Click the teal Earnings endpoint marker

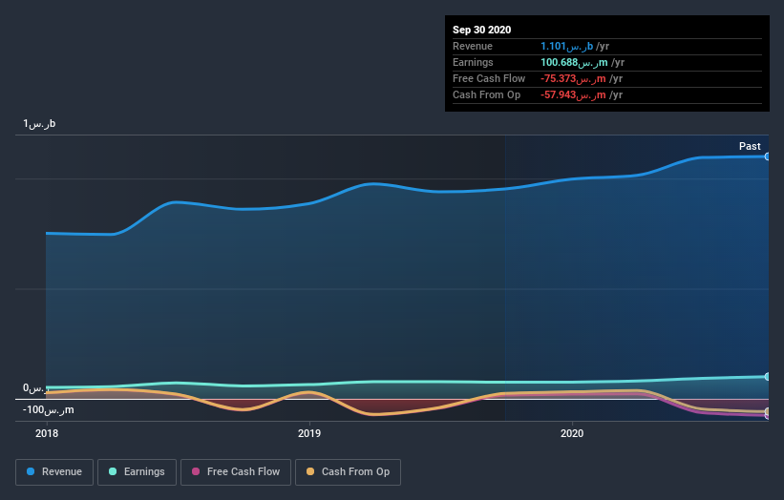767,377
